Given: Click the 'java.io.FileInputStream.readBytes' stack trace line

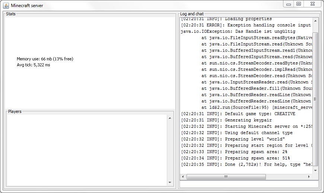Looking at the screenshot, I should pos(257,38).
